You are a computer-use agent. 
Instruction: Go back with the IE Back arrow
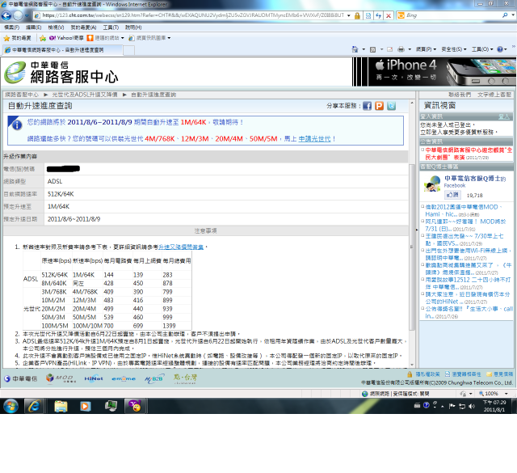point(6,15)
